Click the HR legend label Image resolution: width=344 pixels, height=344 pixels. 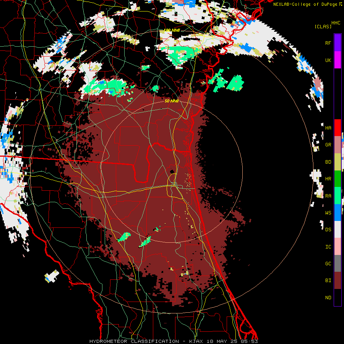(x=328, y=179)
